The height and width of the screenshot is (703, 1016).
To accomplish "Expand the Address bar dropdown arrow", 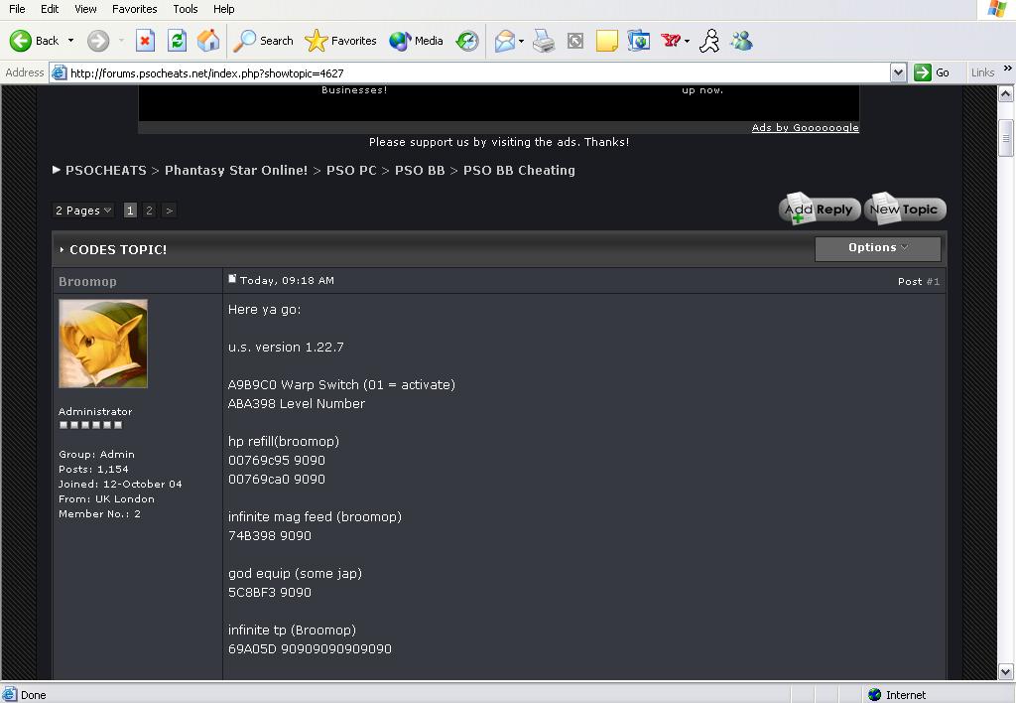I will [898, 72].
